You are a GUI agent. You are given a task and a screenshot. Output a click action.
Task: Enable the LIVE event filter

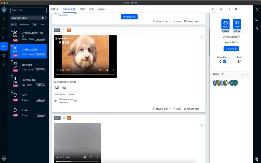click(34, 24)
